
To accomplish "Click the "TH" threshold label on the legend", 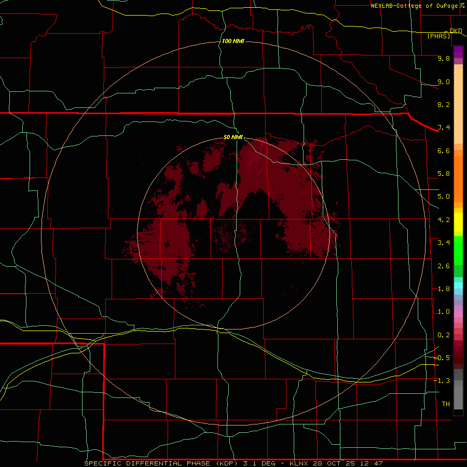I will (x=446, y=404).
